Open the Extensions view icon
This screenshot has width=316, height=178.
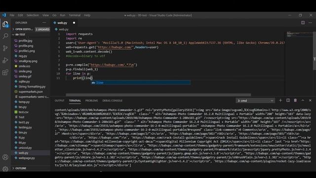tap(5, 72)
